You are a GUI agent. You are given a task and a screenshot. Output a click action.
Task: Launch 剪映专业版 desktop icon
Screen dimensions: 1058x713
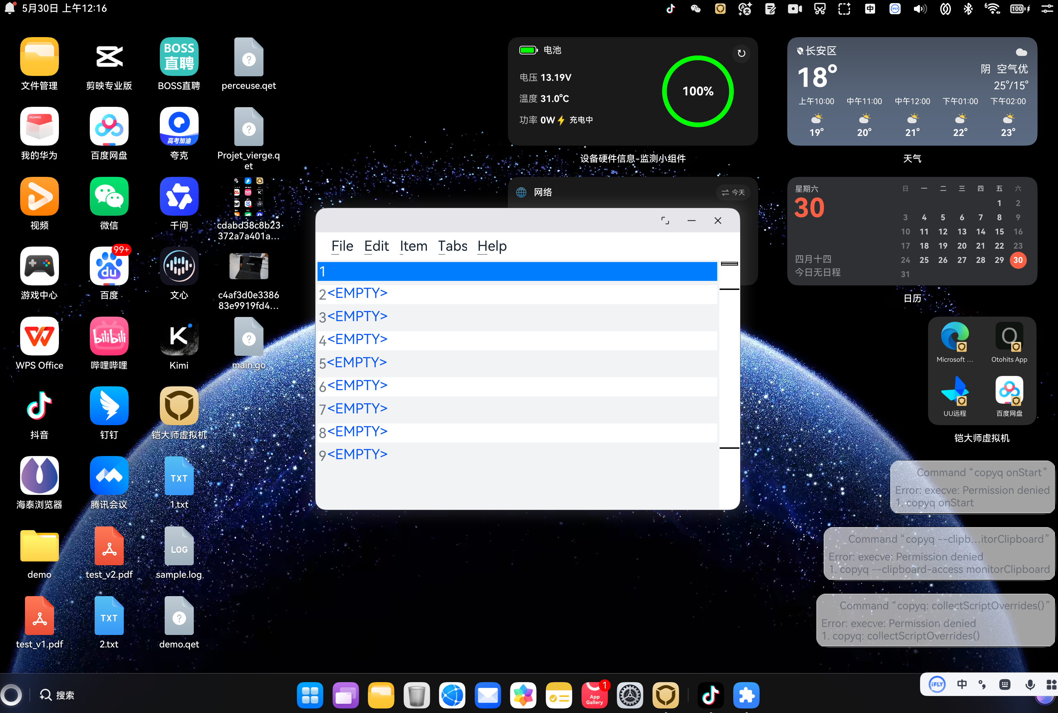coord(109,57)
